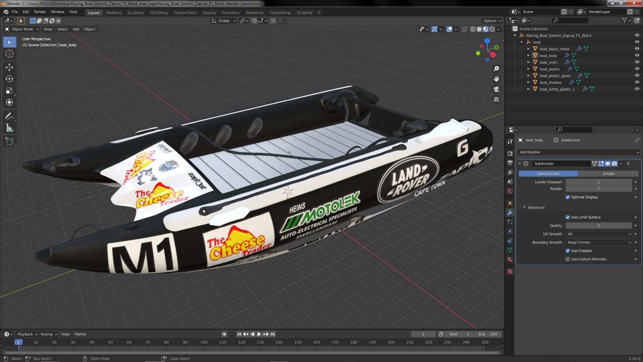Open the Output properties tab
Viewport: 643px width, 362px height.
pos(510,163)
